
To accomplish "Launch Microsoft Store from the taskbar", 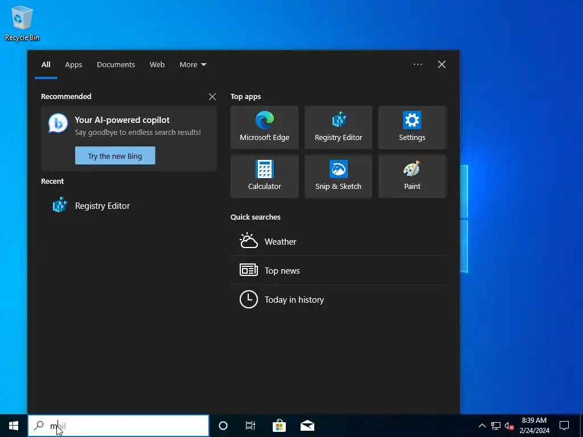I will 279,426.
